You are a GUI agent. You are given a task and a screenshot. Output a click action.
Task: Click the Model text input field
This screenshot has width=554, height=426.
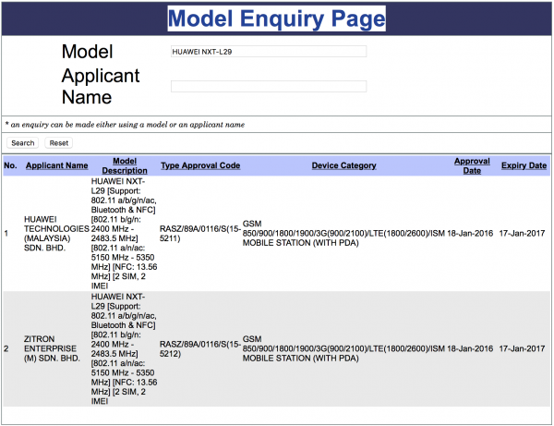pyautogui.click(x=268, y=52)
